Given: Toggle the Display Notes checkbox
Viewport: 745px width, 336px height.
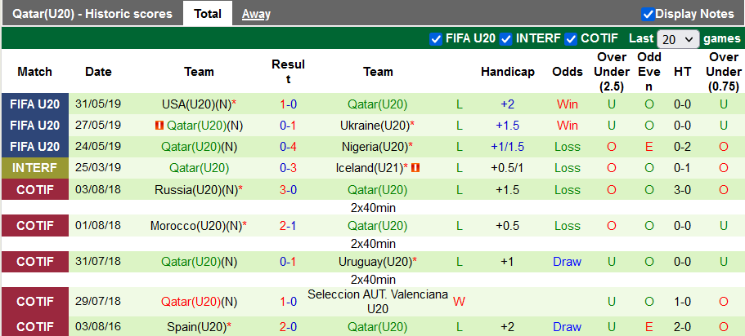Looking at the screenshot, I should pos(648,14).
